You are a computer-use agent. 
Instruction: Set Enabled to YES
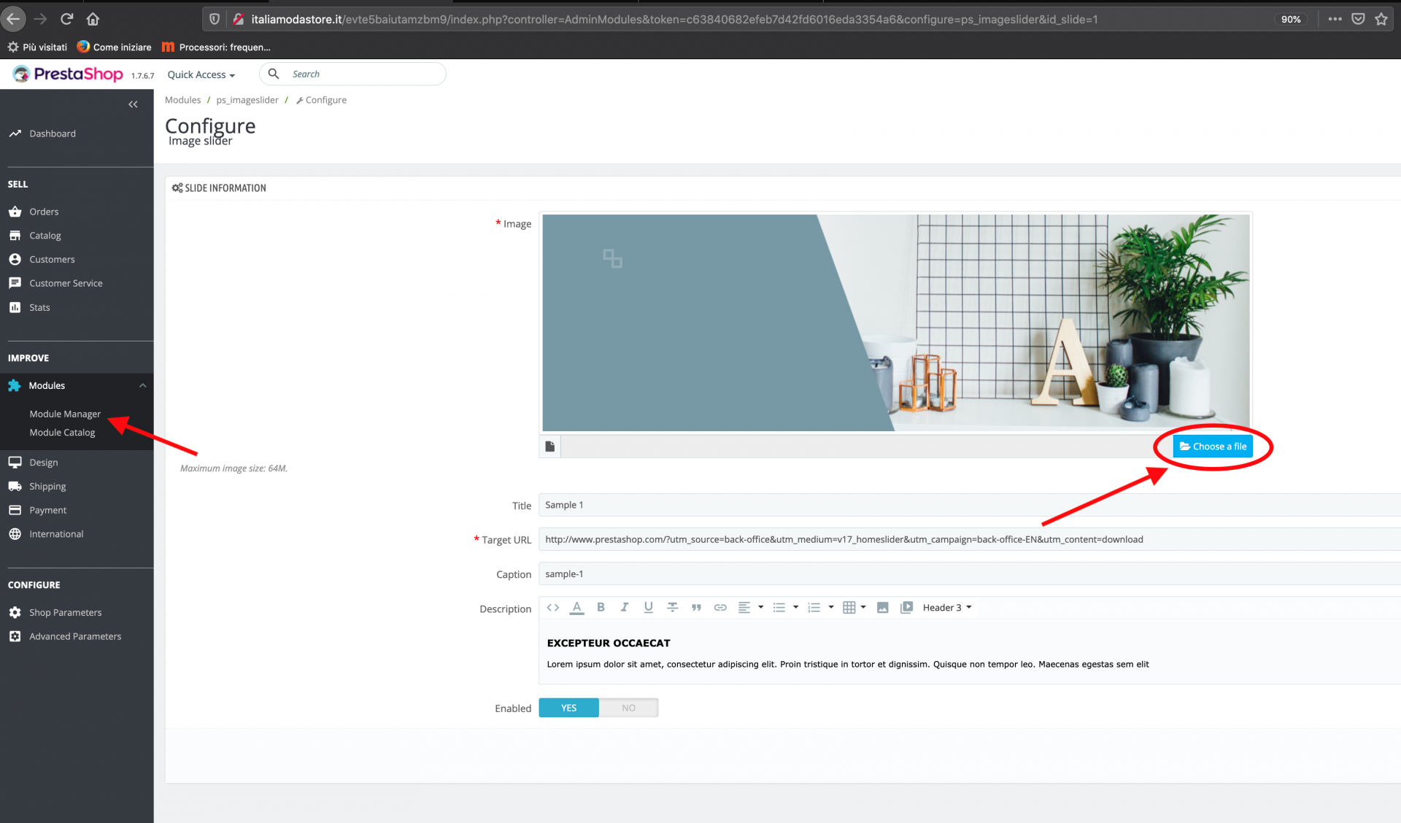568,708
